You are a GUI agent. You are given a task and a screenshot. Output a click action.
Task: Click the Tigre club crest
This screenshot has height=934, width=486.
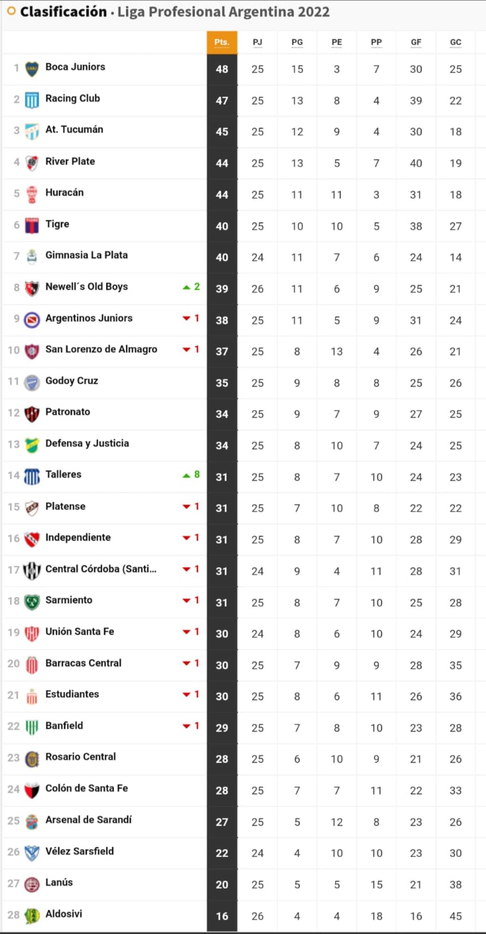point(32,226)
